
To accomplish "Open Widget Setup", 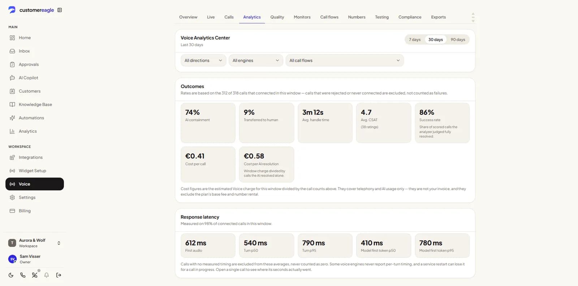I will point(35,171).
